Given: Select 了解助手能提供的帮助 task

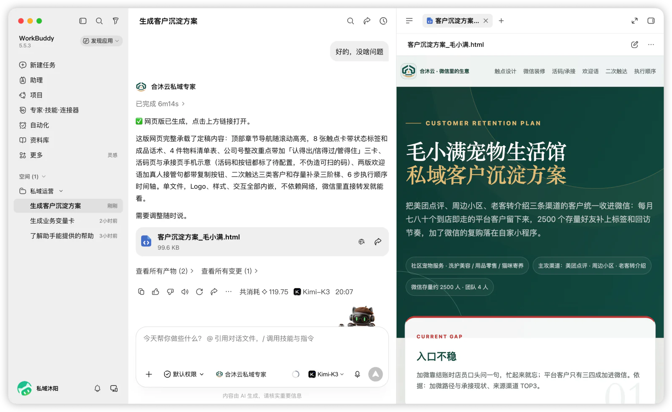Looking at the screenshot, I should pyautogui.click(x=68, y=236).
